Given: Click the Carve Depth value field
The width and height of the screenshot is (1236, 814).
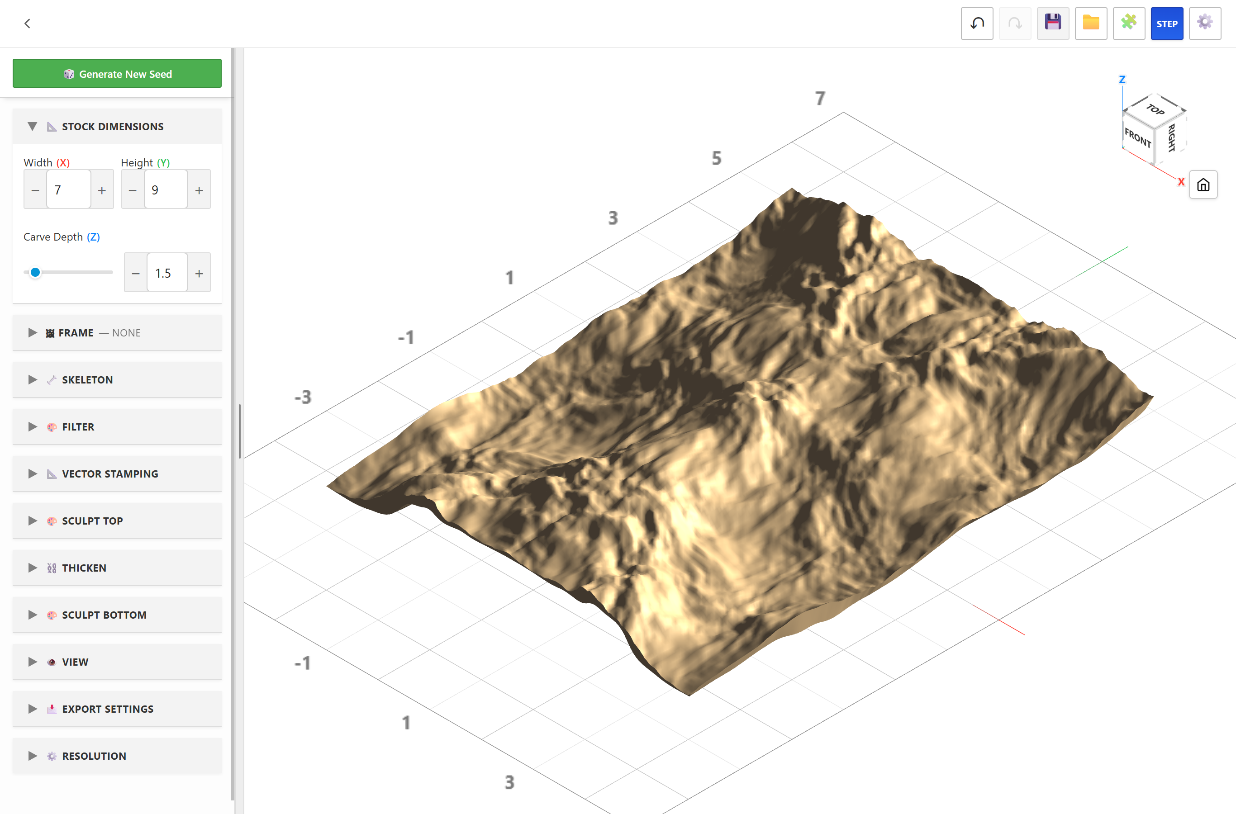Looking at the screenshot, I should (x=168, y=273).
